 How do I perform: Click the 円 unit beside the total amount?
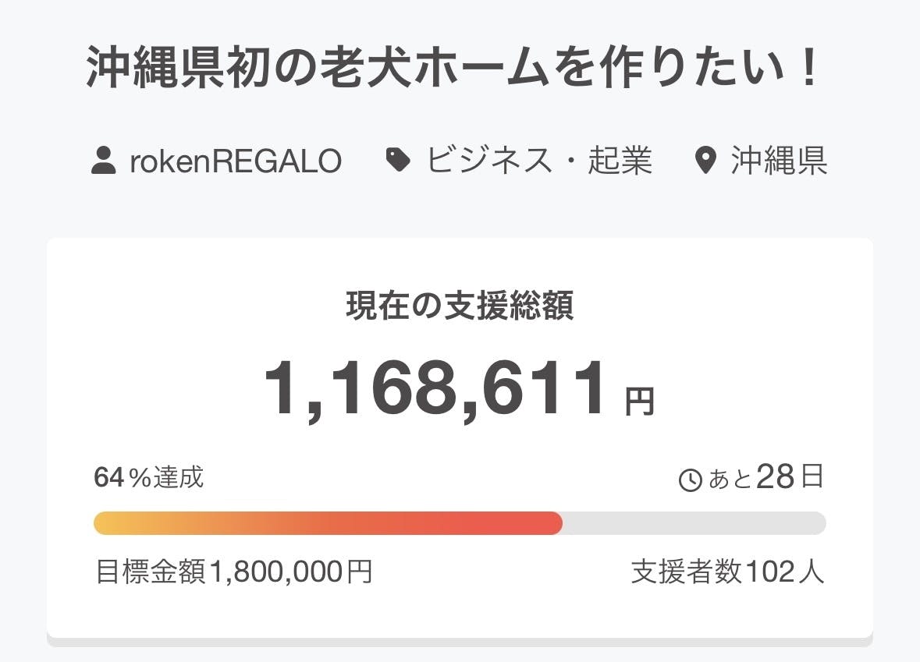coord(640,402)
